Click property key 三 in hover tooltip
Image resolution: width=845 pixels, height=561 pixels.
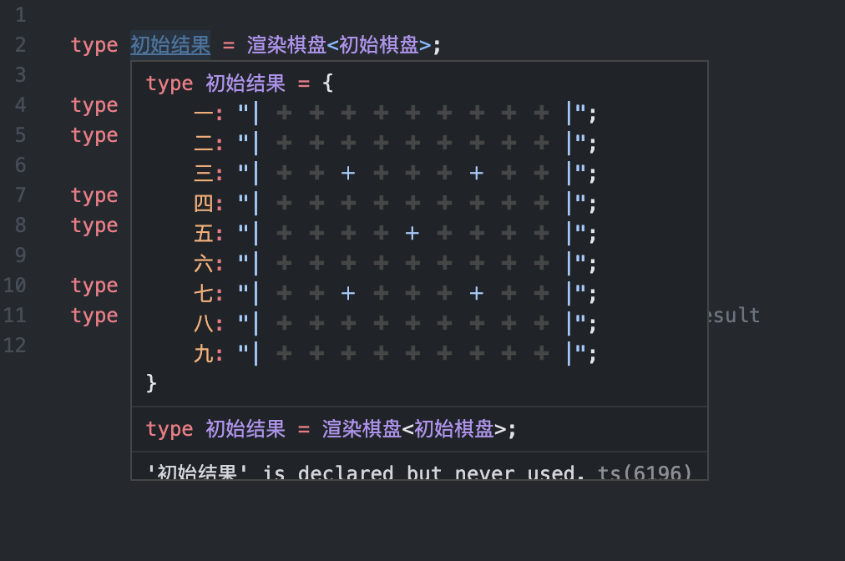(204, 174)
